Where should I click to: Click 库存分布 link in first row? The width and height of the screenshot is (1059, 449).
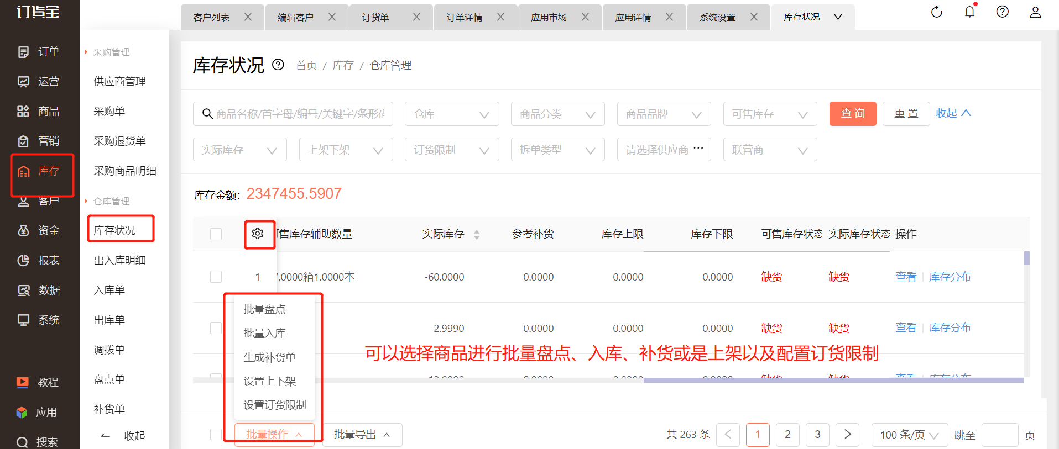pyautogui.click(x=950, y=277)
